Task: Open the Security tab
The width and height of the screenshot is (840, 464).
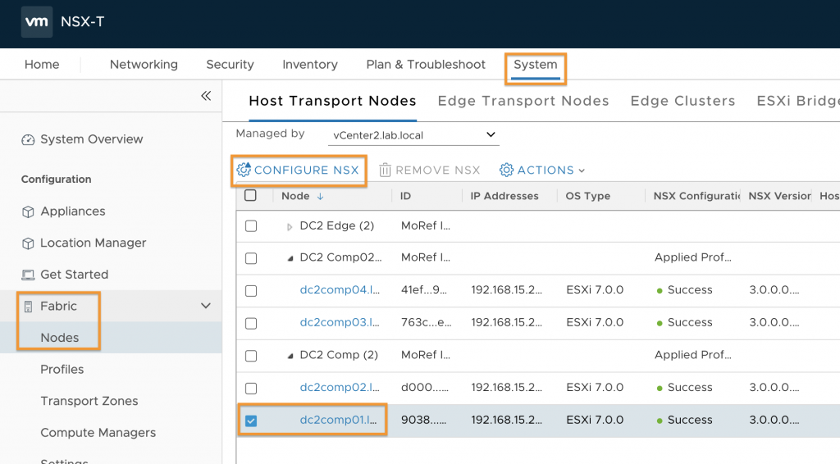Action: pyautogui.click(x=230, y=64)
